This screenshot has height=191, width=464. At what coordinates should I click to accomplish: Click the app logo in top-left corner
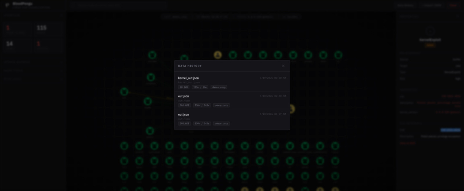(8, 5)
